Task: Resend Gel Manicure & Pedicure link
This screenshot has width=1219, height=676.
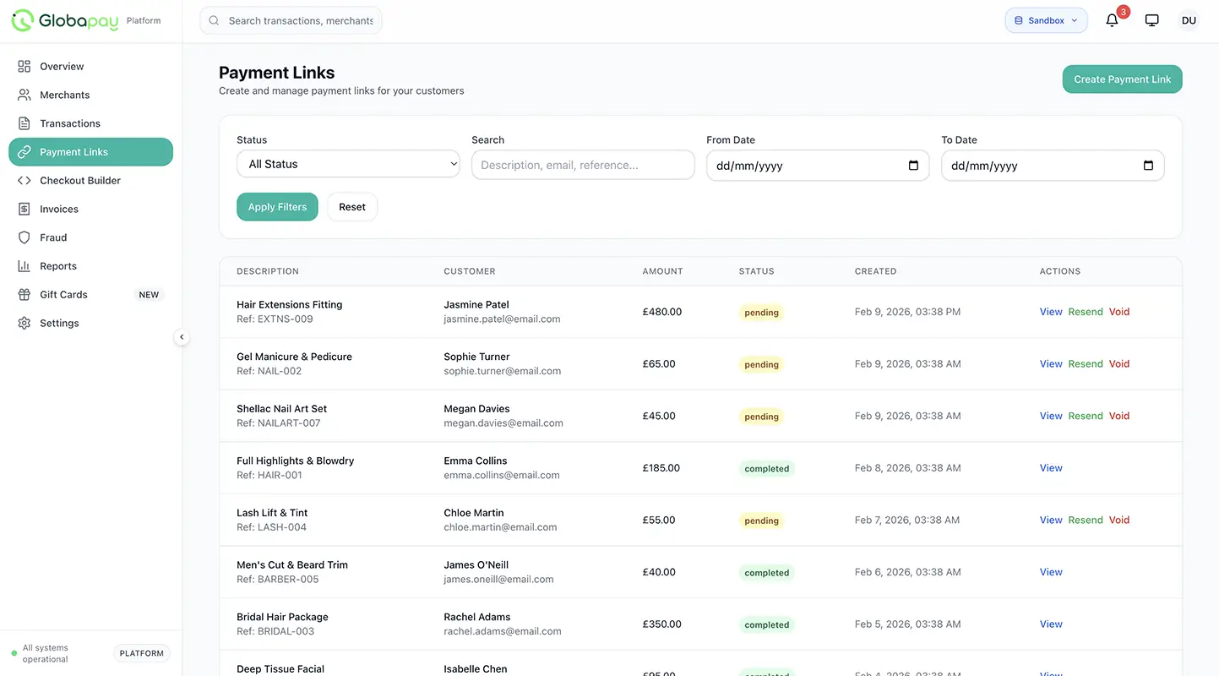Action: pyautogui.click(x=1086, y=364)
